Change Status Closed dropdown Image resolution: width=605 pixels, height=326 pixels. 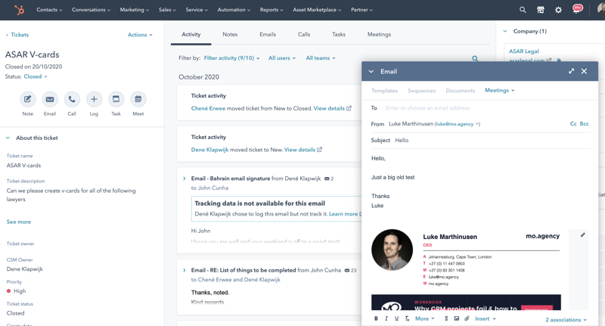(36, 76)
